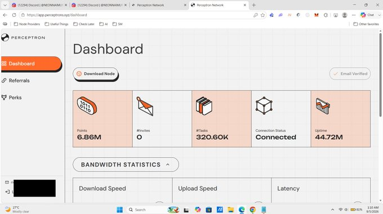Open the Check Later bookmark folder
The height and width of the screenshot is (214, 383).
[84, 24]
